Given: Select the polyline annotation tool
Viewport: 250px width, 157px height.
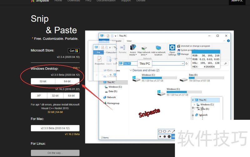Looking at the screenshot, I should [x=169, y=131].
